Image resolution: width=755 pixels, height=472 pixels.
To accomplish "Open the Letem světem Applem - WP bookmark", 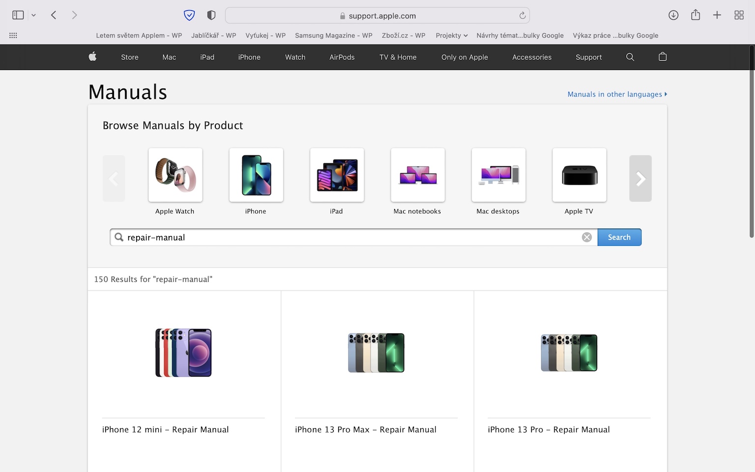I will [x=139, y=35].
